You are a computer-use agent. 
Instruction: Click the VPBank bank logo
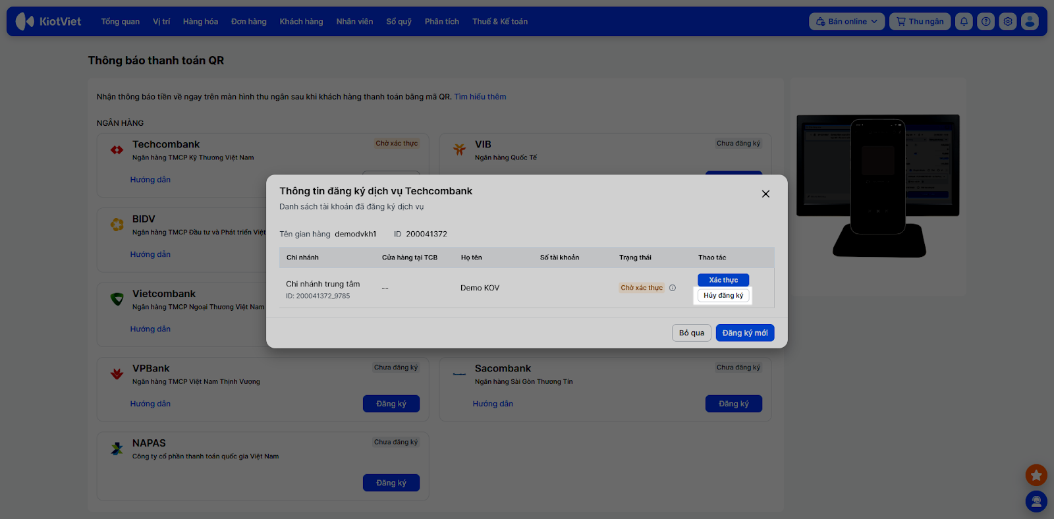pyautogui.click(x=117, y=374)
